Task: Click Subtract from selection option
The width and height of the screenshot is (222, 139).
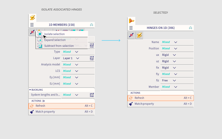Action: [59, 46]
